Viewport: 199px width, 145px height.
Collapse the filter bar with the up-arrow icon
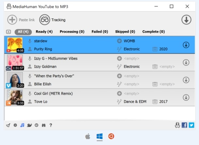[8, 32]
